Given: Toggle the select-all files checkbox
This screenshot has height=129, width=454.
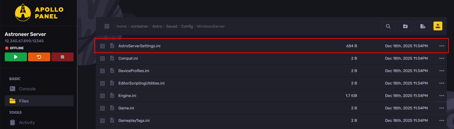Looking at the screenshot, I should pos(107,26).
